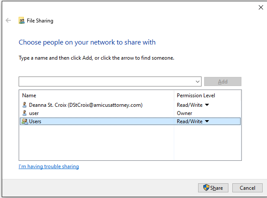267x198 pixels.
Task: Close the File Sharing dialog
Action: click(261, 7)
